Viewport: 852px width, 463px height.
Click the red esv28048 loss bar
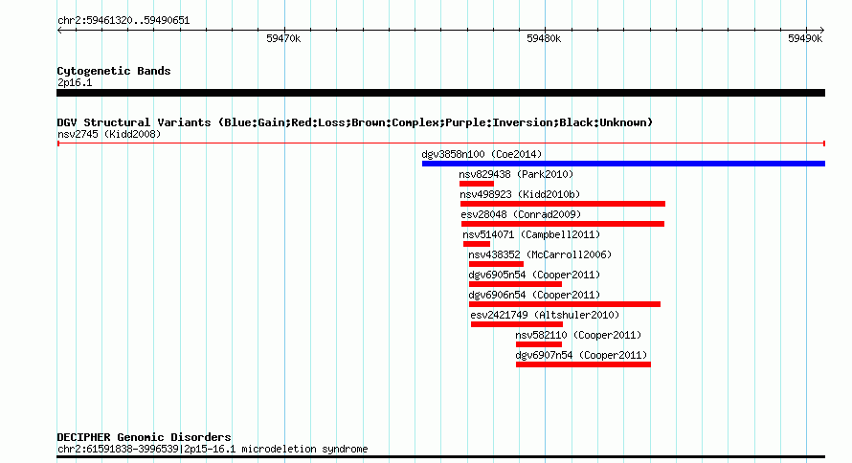click(562, 224)
